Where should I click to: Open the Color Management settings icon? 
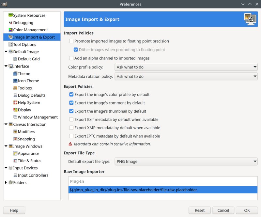click(x=11, y=30)
